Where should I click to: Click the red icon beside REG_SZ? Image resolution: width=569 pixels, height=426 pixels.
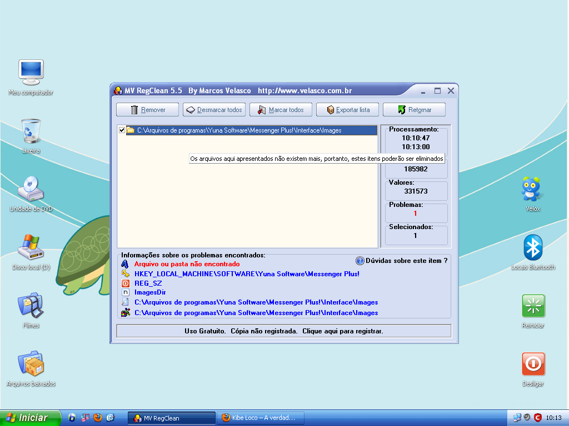(x=126, y=283)
